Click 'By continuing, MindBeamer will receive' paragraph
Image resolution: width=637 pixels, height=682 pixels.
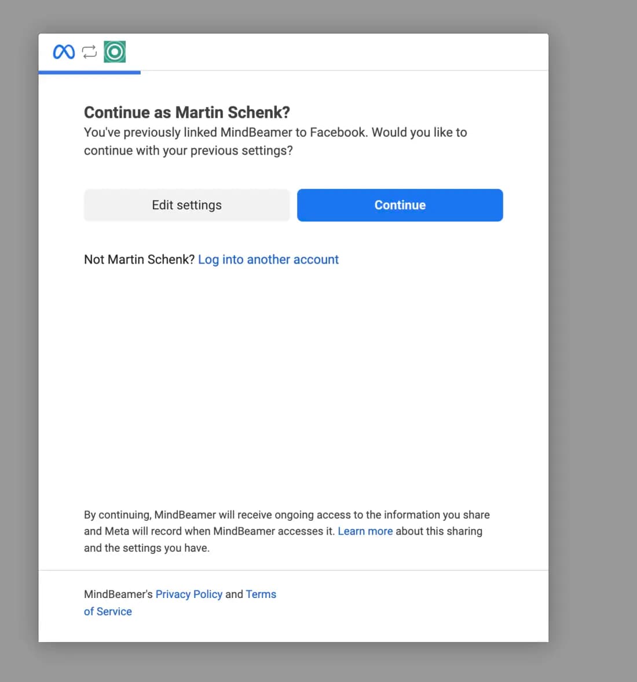coord(287,531)
